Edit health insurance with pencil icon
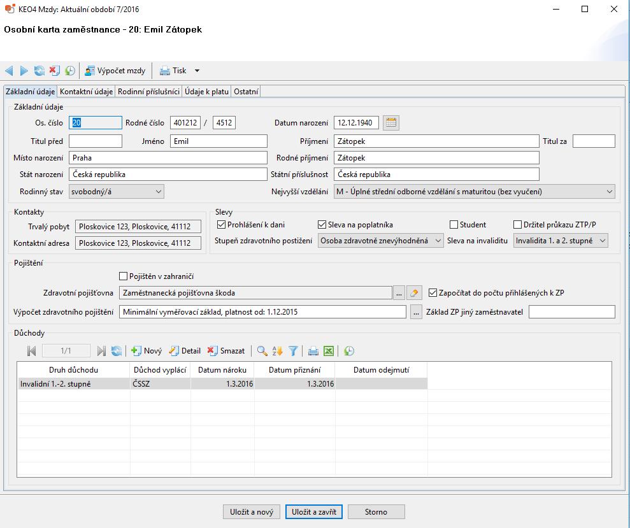630x528 pixels. (414, 293)
